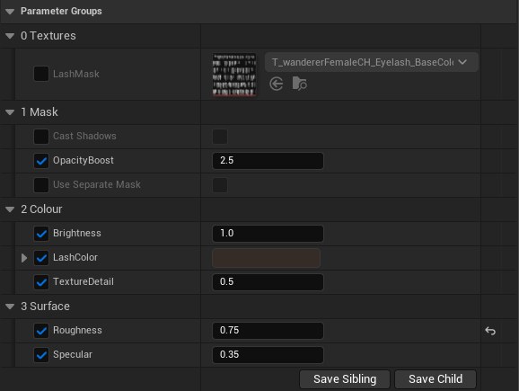
Task: Uncheck the Roughness override checkbox
Action: click(41, 331)
